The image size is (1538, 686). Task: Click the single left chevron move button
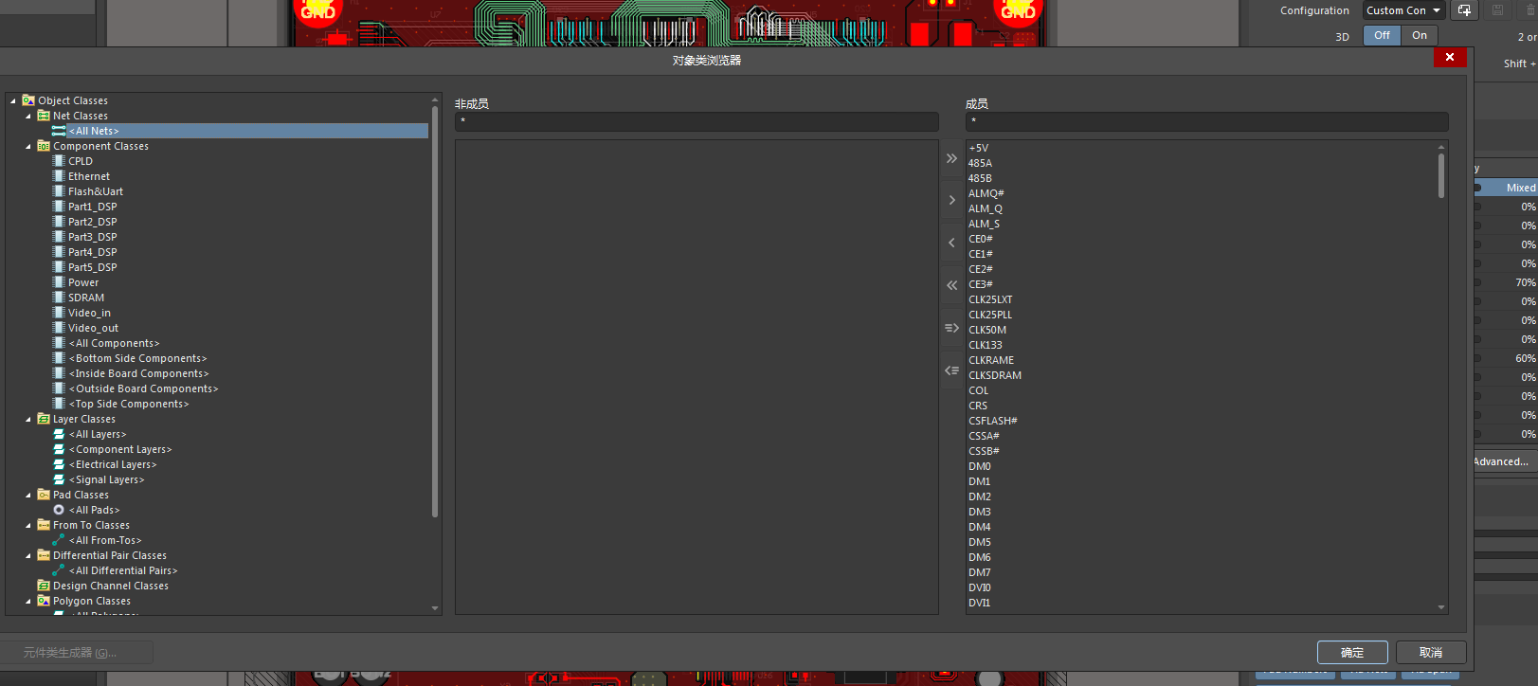click(x=951, y=243)
